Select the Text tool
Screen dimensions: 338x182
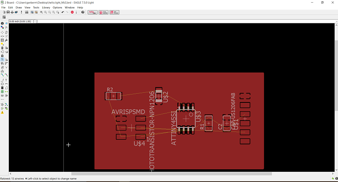click(6, 80)
